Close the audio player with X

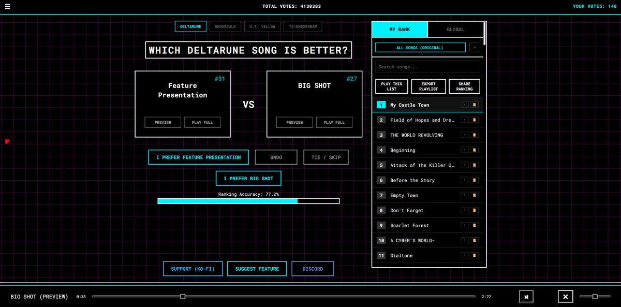(x=565, y=297)
